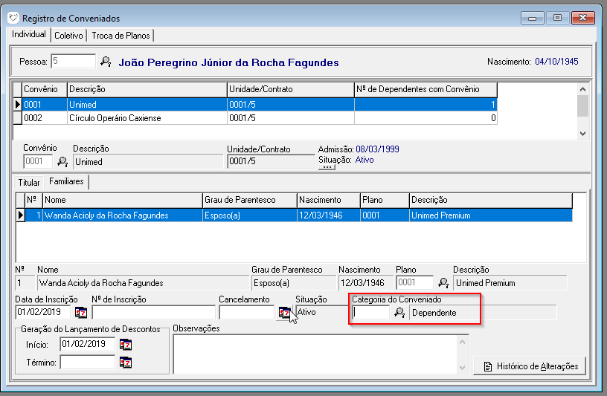Click lookup icon beside Plano field
Screen dimensions: 607x396
[x=443, y=282]
